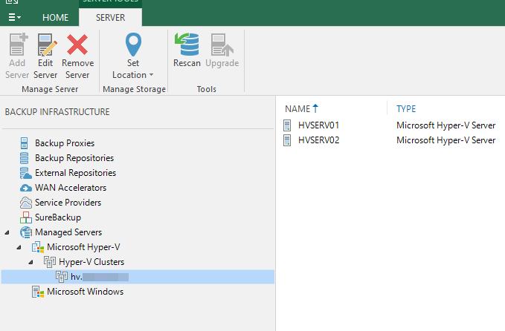Viewport: 505px width, 331px height.
Task: Select WAN Accelerators tree entry
Action: tap(71, 188)
